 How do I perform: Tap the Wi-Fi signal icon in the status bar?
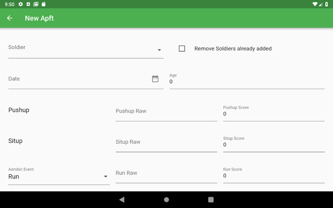pos(315,4)
